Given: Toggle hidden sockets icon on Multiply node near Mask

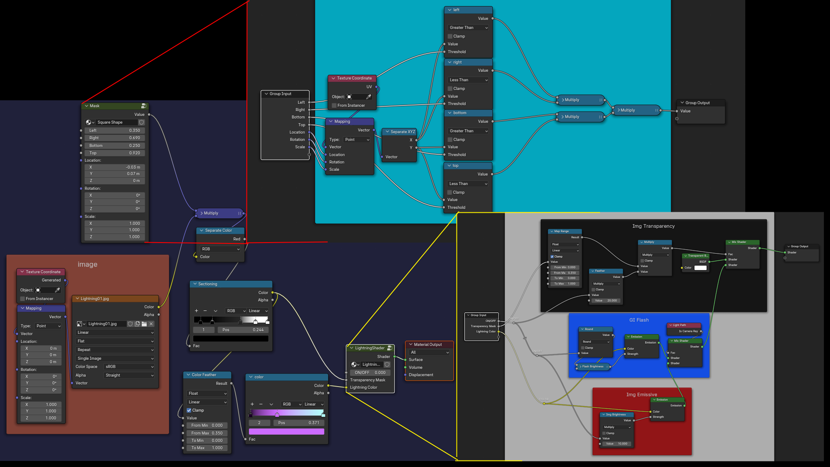Looking at the screenshot, I should [239, 213].
